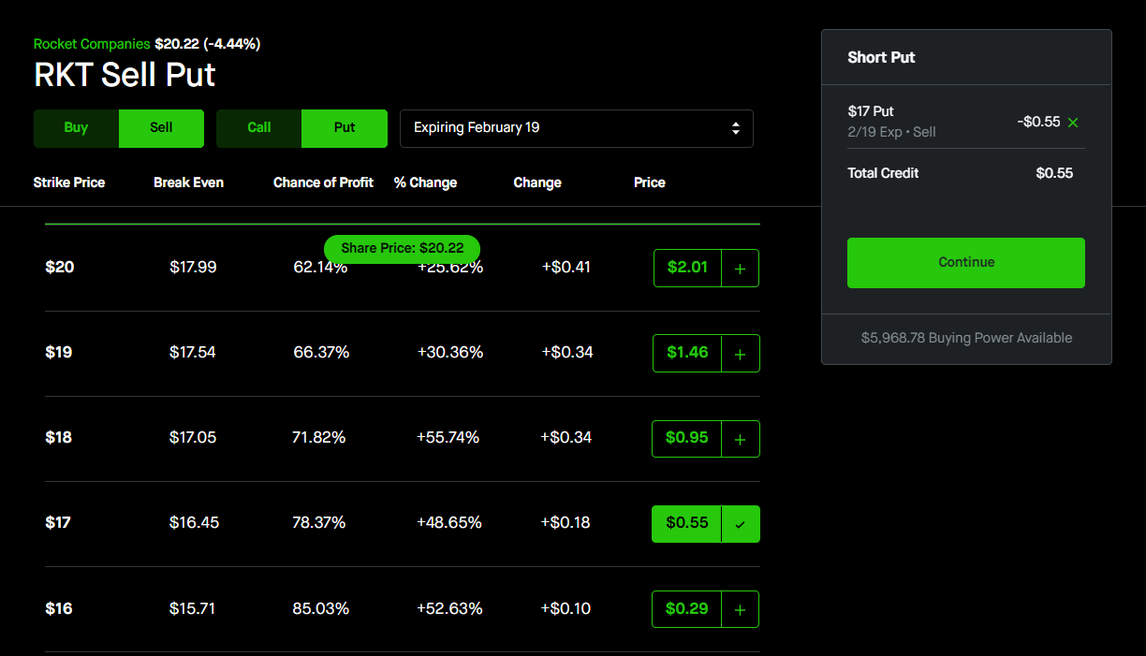1146x656 pixels.
Task: Click the $0.29 price button
Action: (x=687, y=608)
